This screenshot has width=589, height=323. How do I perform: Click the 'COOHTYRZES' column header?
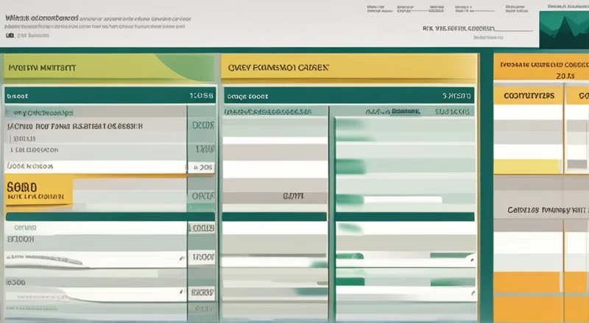[529, 95]
